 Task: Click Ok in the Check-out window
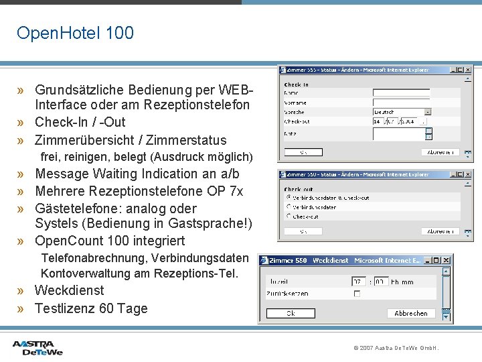coord(303,231)
